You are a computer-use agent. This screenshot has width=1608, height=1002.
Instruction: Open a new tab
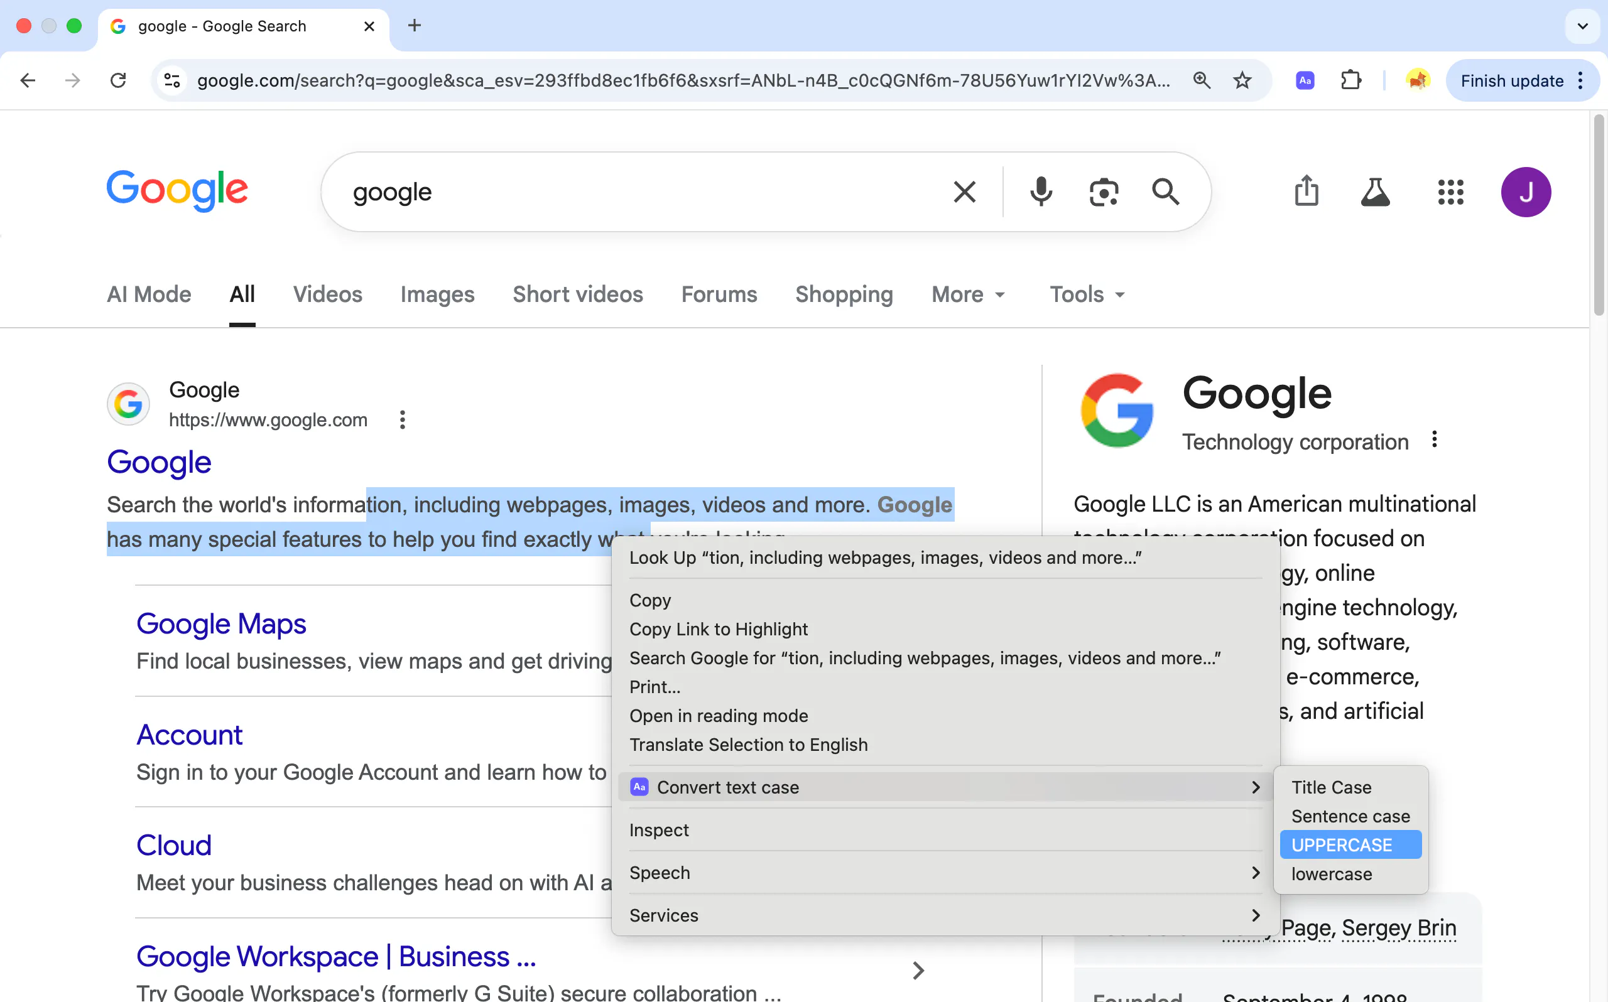(x=415, y=26)
